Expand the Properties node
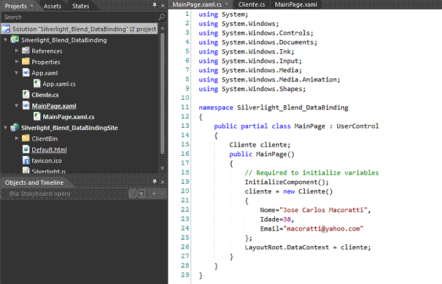 (x=16, y=61)
